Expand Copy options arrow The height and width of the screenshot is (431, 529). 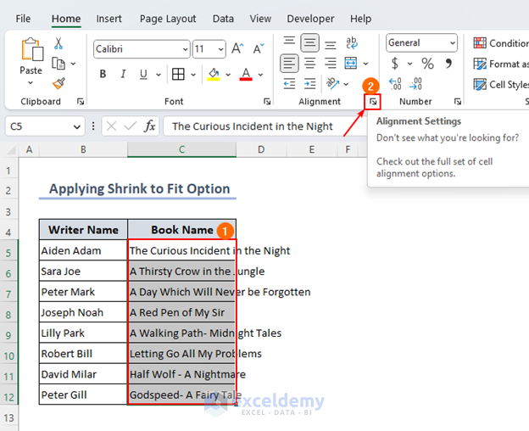click(73, 64)
